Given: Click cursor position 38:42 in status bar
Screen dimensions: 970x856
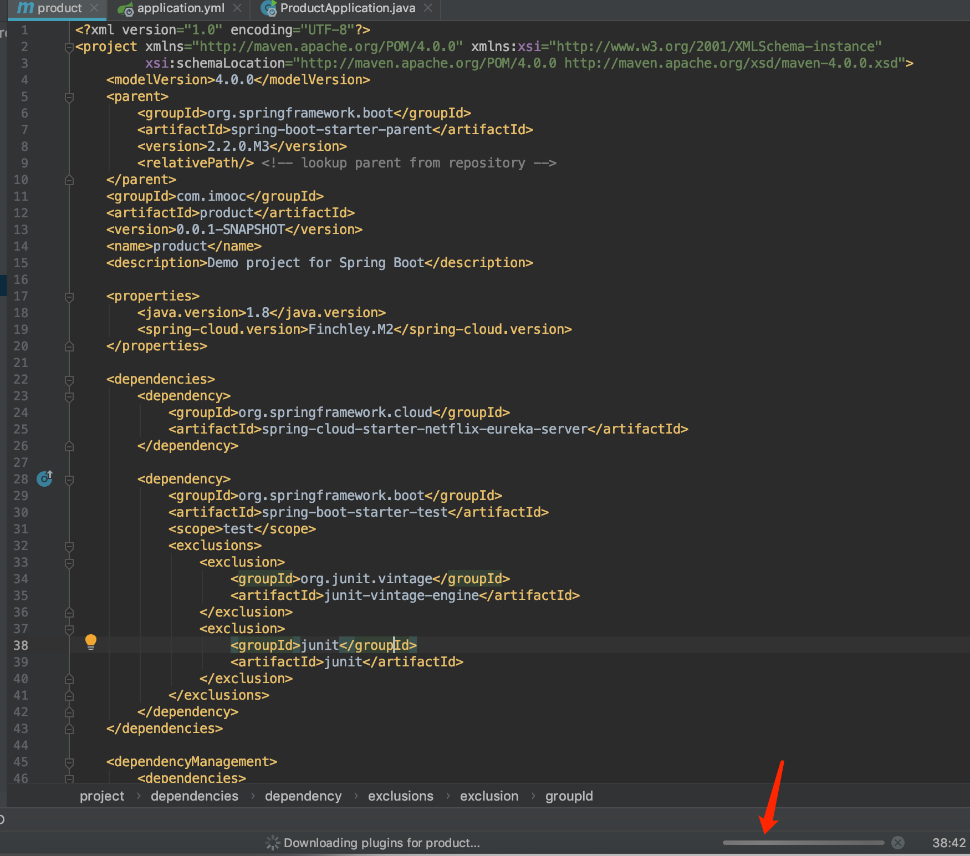Looking at the screenshot, I should coord(948,843).
